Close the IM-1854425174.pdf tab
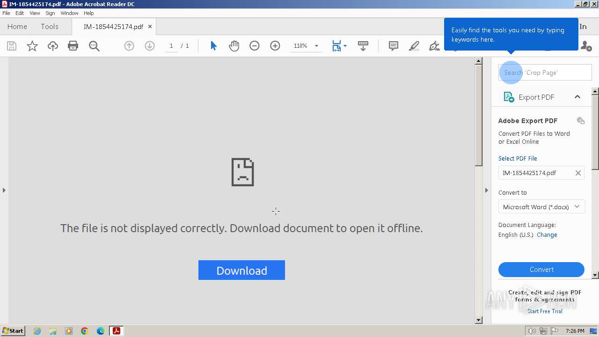Image resolution: width=599 pixels, height=337 pixels. (150, 27)
